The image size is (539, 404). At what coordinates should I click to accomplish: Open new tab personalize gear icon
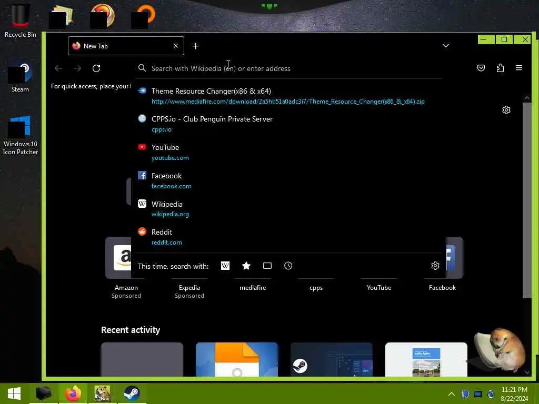coord(506,110)
